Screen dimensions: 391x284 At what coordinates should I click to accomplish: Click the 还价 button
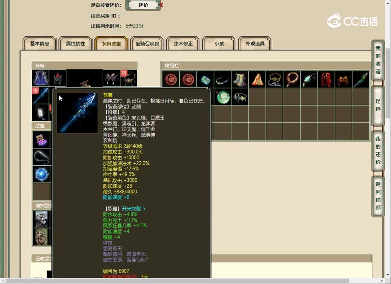tap(143, 5)
